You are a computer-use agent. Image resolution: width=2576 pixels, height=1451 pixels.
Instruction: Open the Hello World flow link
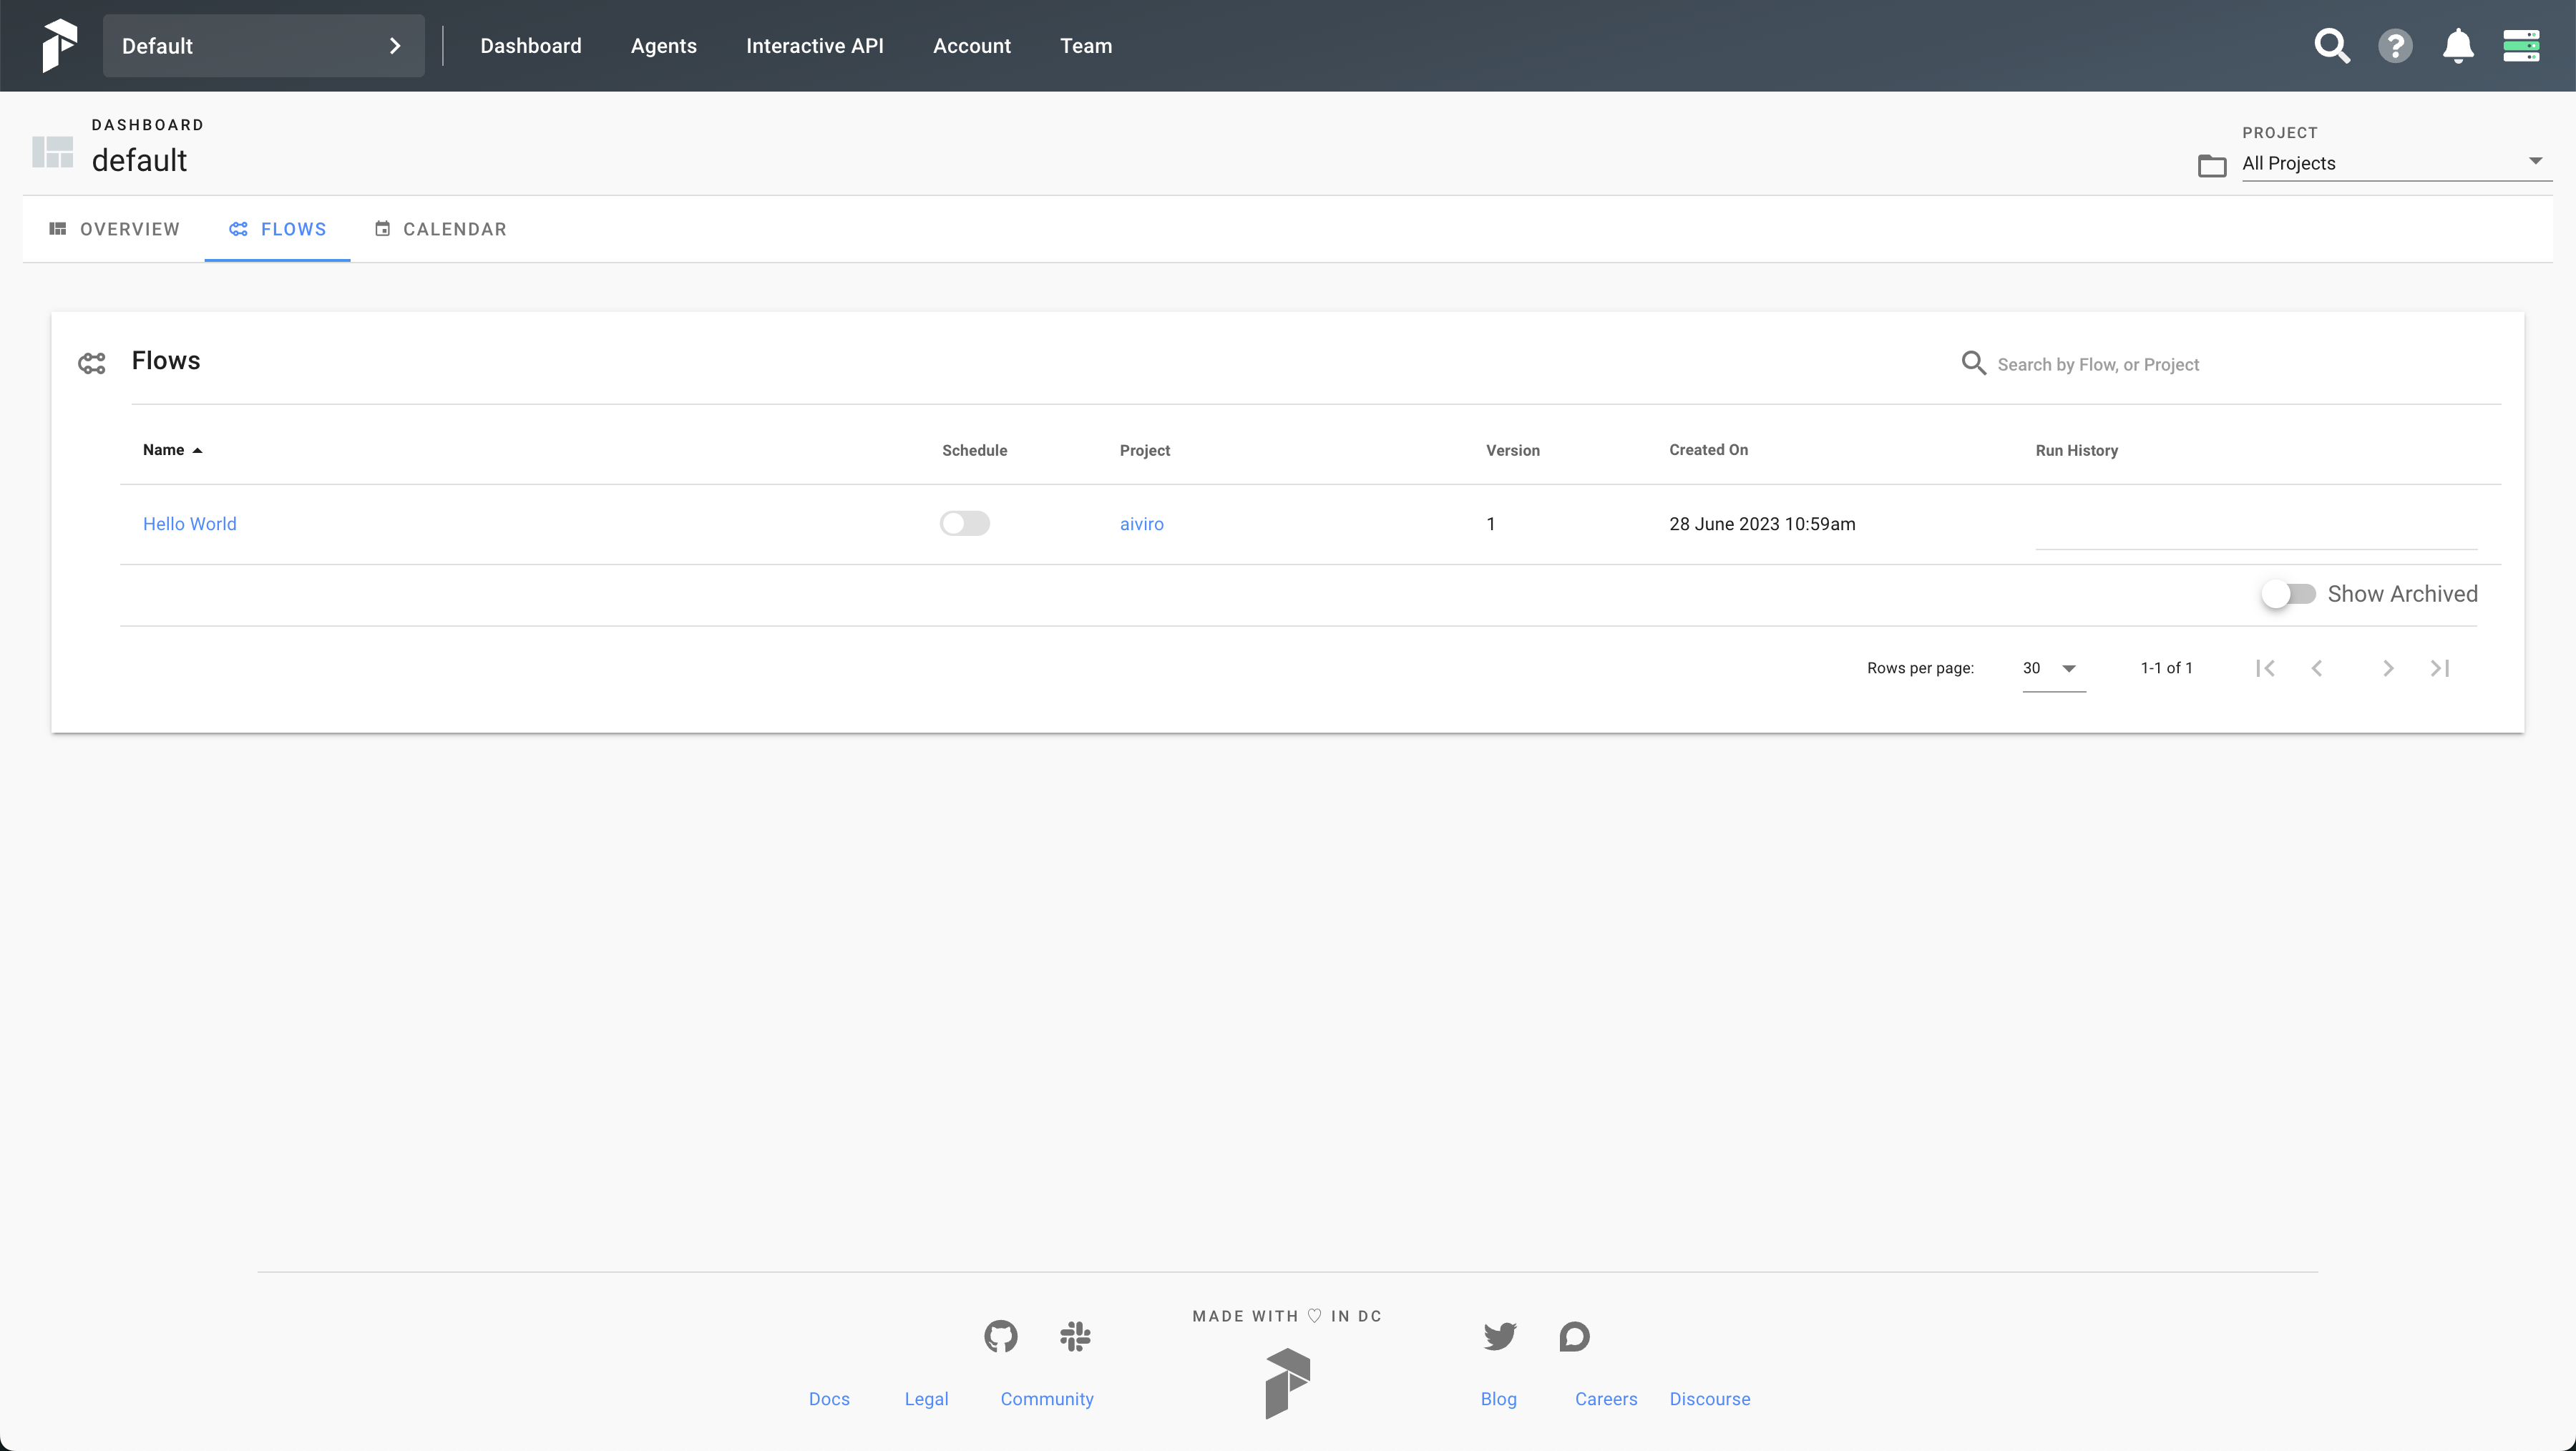point(190,524)
